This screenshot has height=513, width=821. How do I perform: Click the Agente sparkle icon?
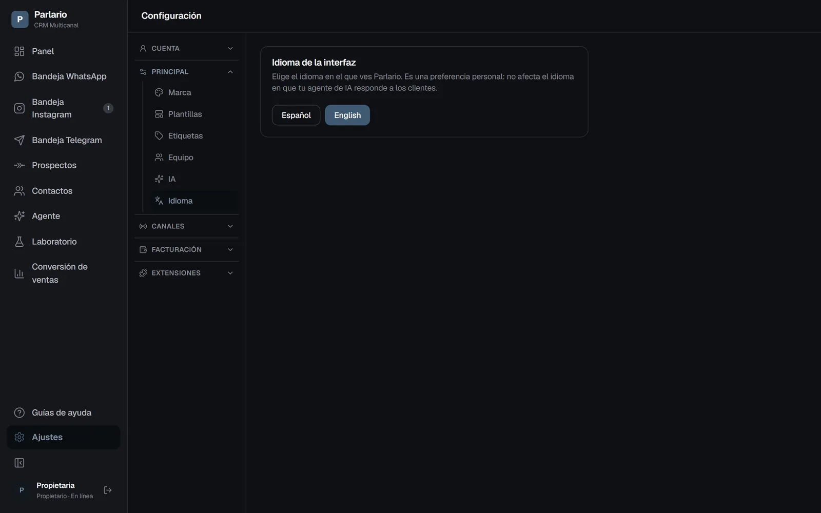19,216
